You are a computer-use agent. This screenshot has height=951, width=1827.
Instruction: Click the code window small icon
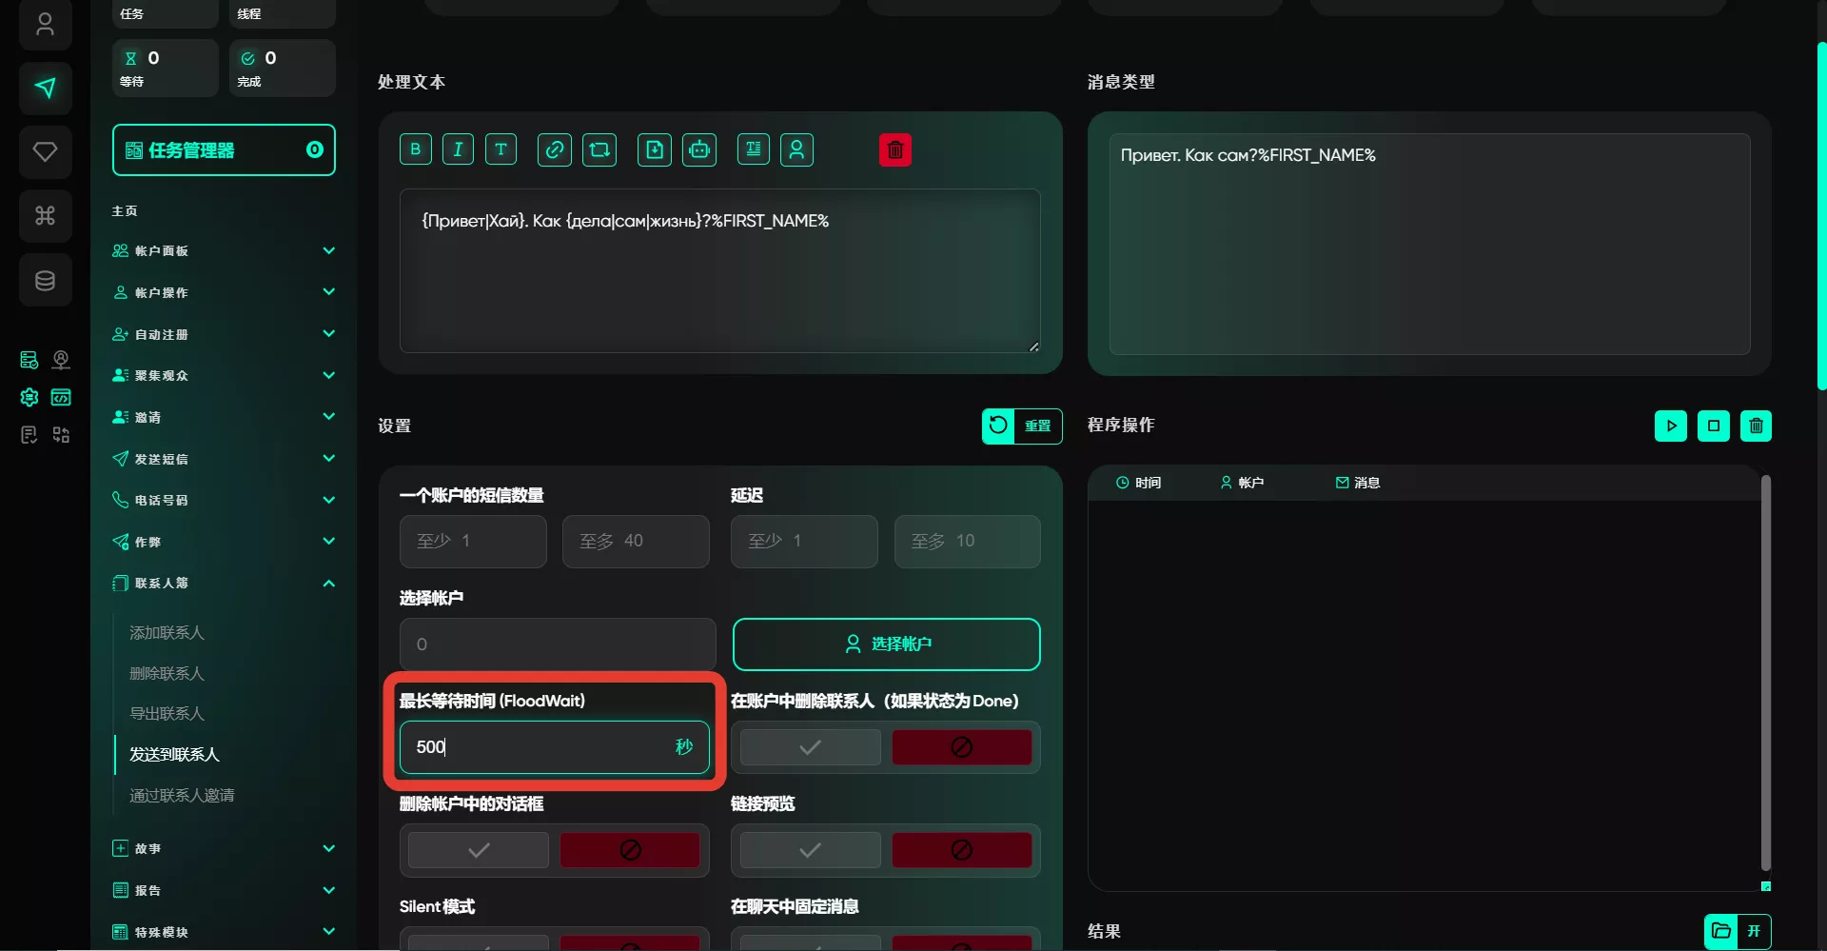point(61,397)
